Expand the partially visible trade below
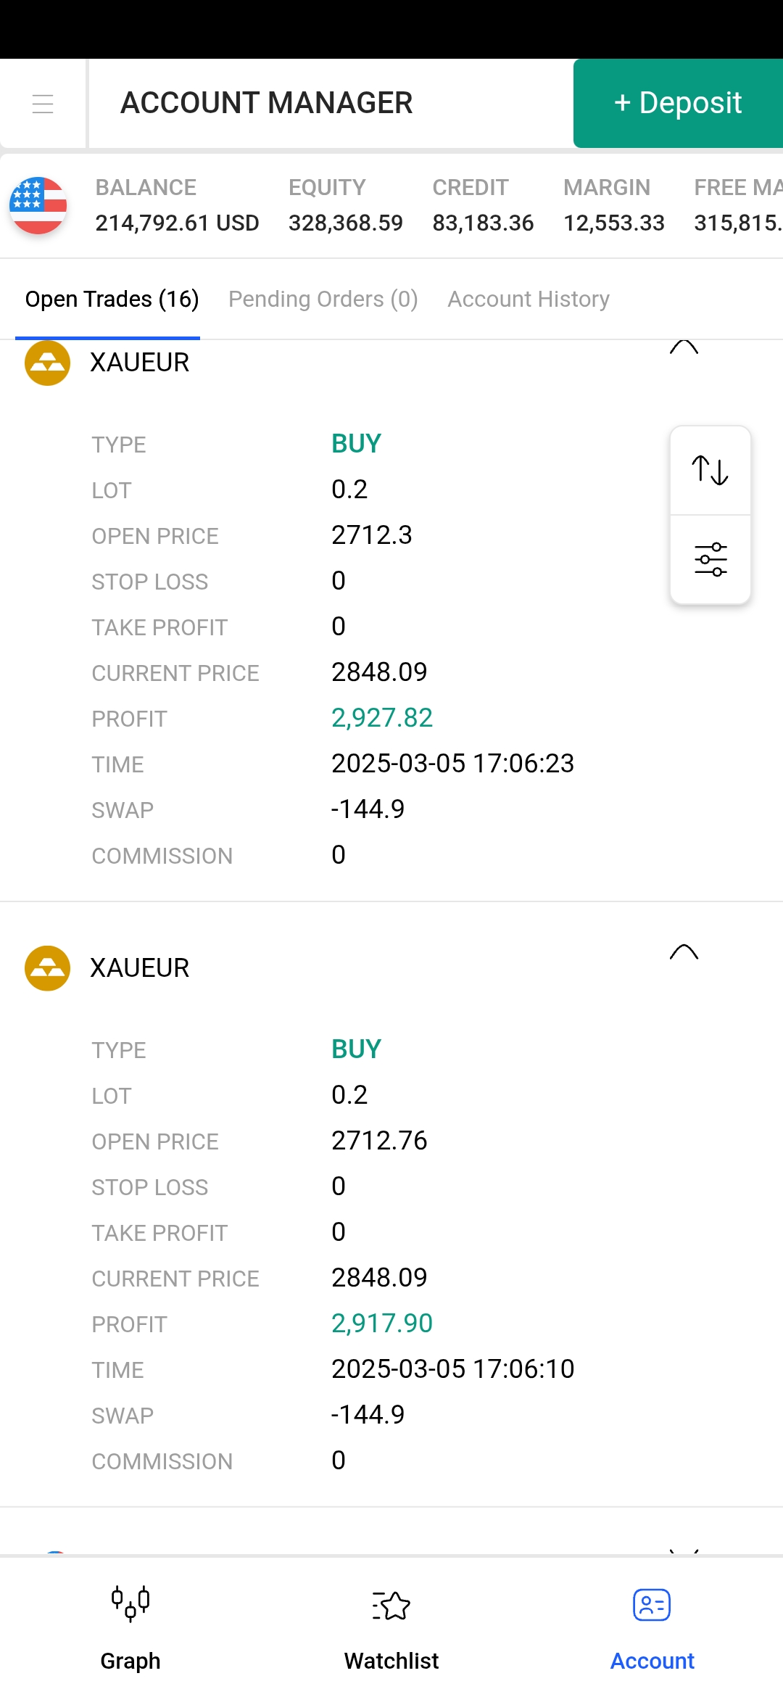 [684, 1551]
